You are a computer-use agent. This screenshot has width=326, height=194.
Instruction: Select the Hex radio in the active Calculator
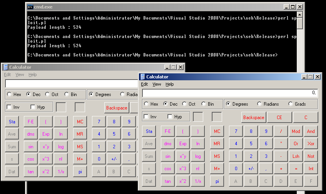coord(146,104)
